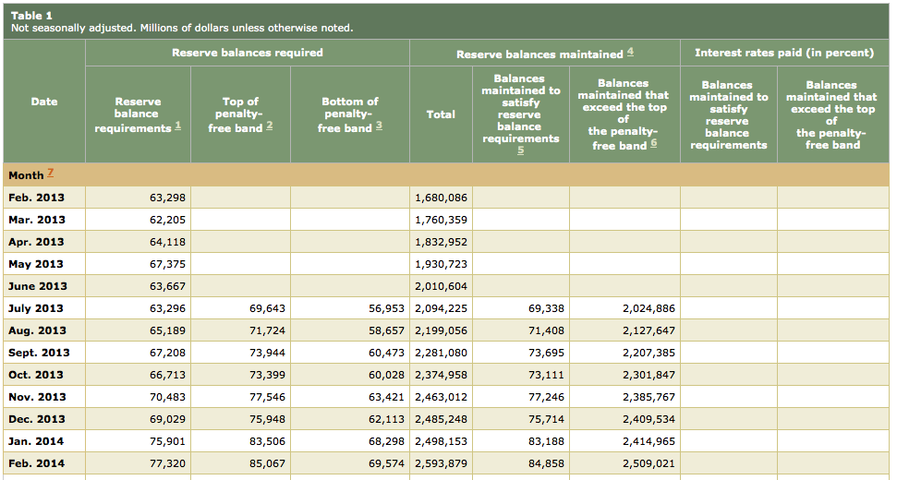
Task: Select the Jan. 2014 date cell
Action: (x=44, y=441)
